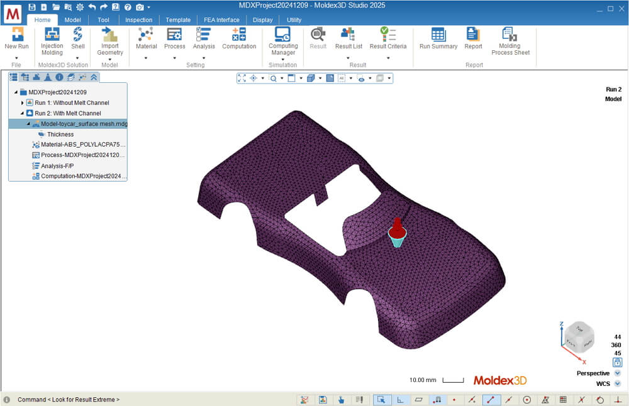Click the screenshot camera icon
Viewport: 629px width, 406px height.
[140, 7]
